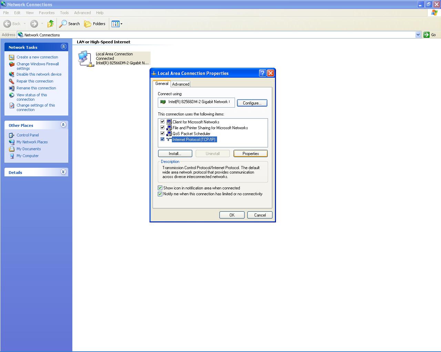Screen dimensions: 441x352
Task: Open the Edit menu
Action: (x=17, y=13)
